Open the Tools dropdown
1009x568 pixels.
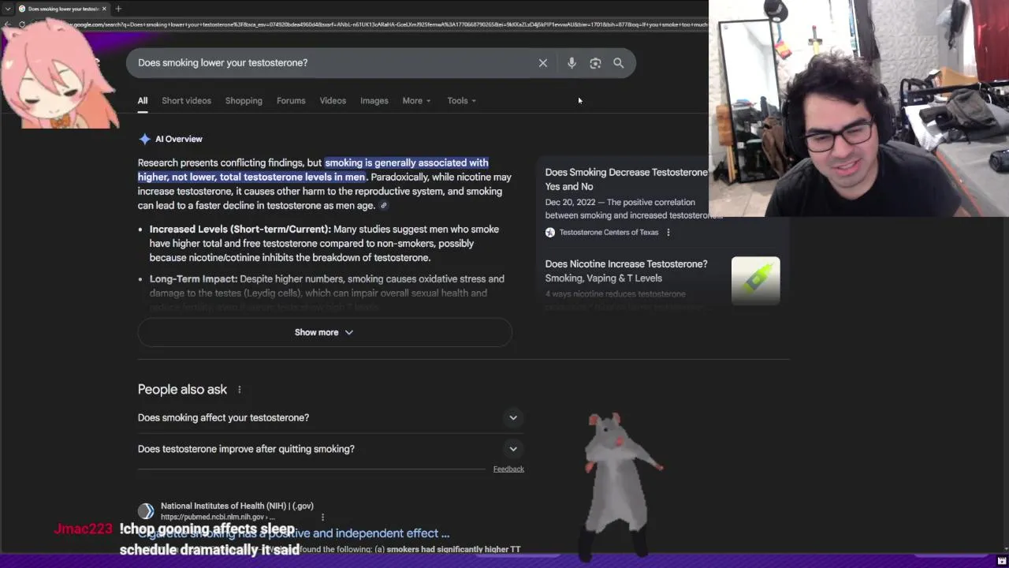tap(461, 101)
